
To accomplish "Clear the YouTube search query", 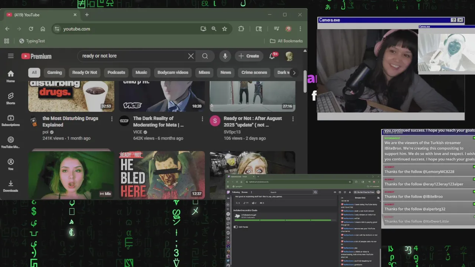I will click(191, 56).
